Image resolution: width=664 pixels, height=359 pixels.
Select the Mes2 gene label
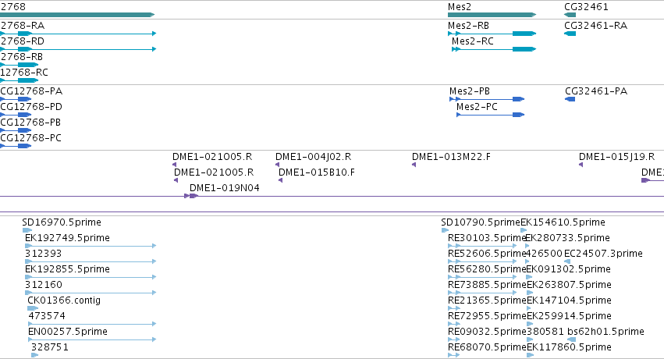tap(460, 7)
